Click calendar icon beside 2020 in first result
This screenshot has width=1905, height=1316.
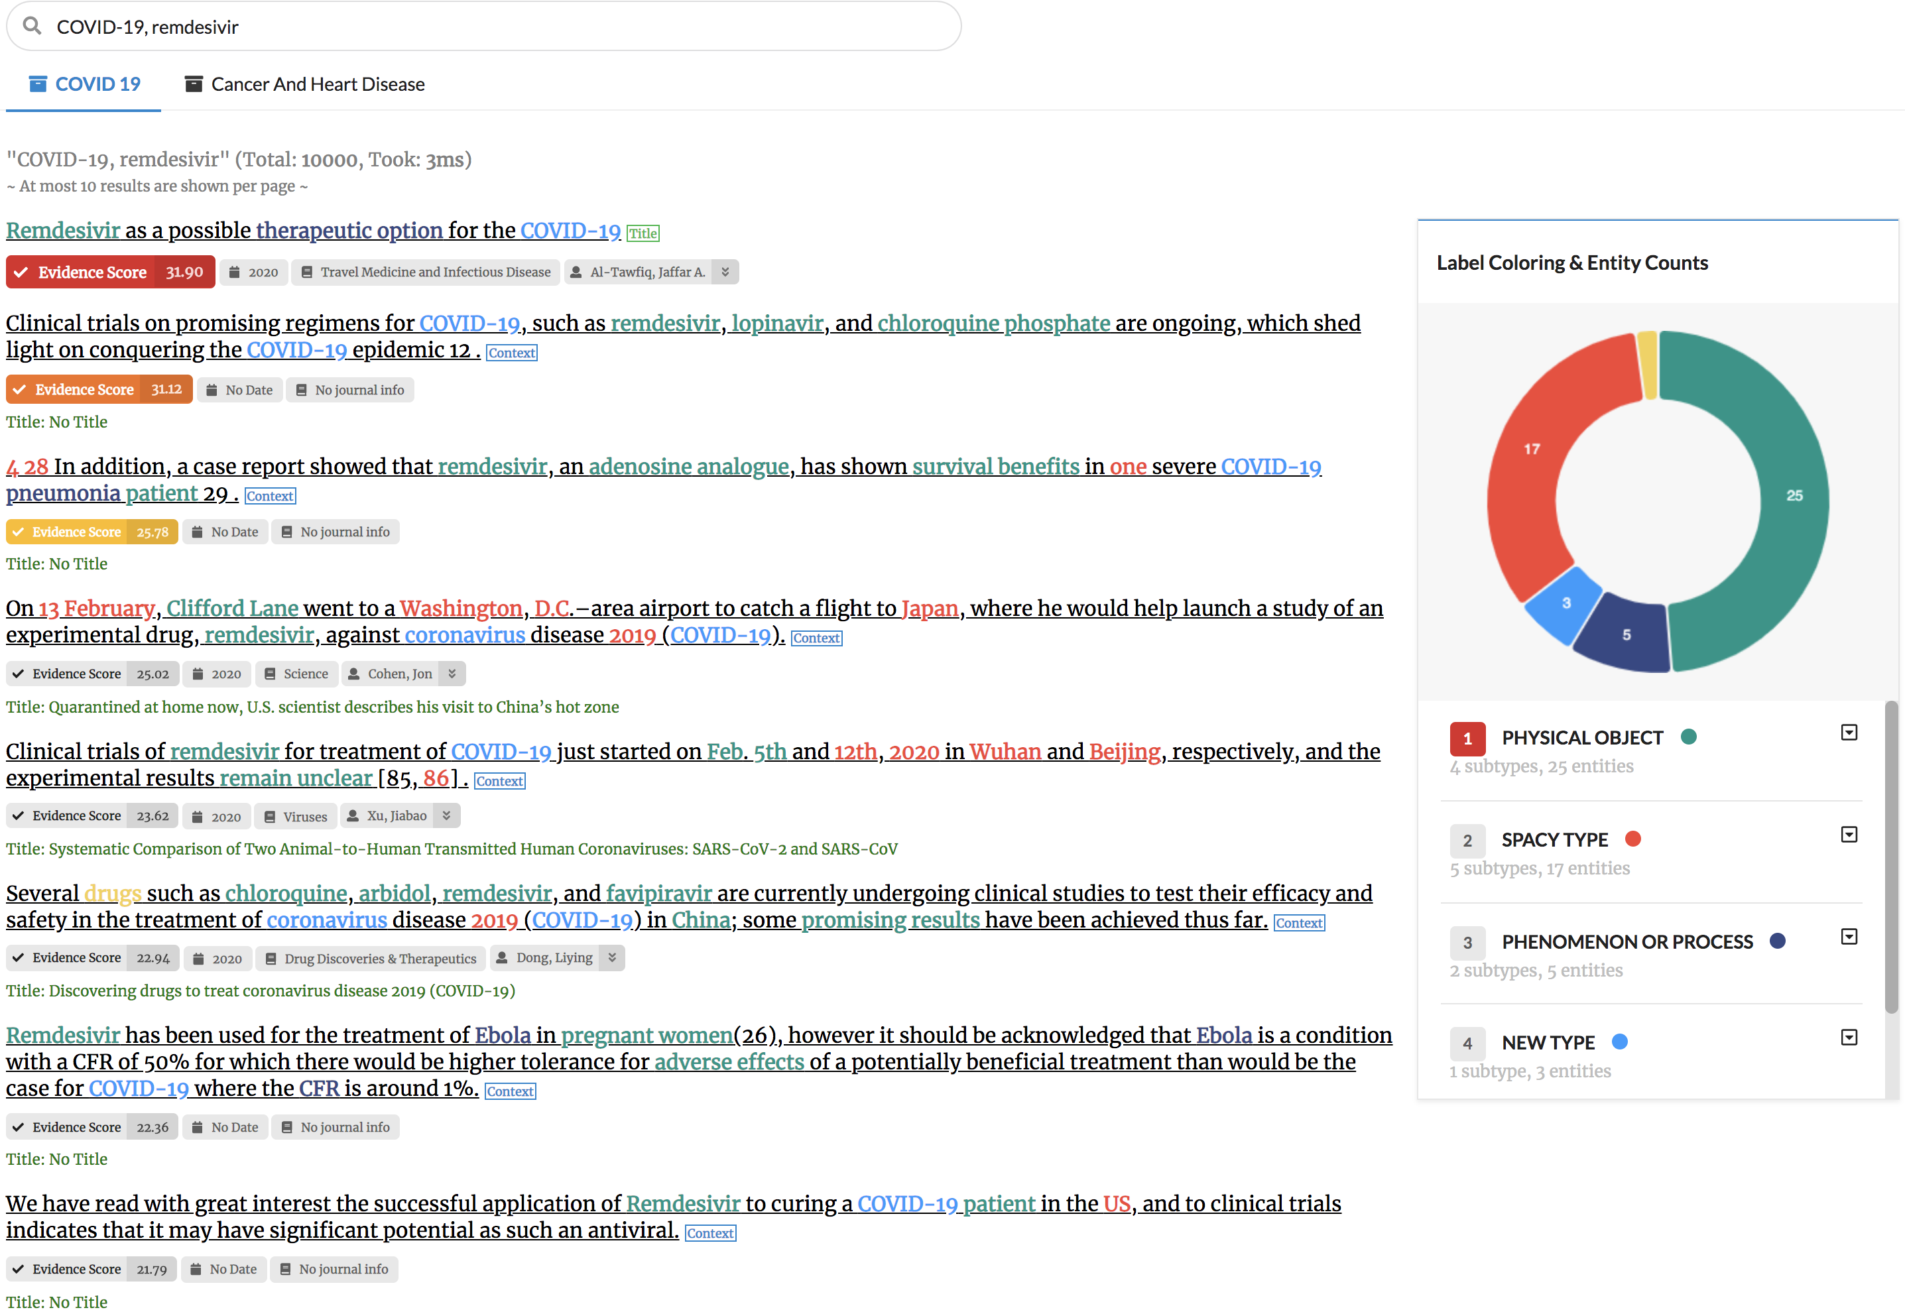(234, 273)
